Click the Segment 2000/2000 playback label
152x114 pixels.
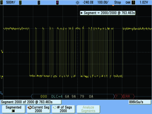tap(108, 13)
